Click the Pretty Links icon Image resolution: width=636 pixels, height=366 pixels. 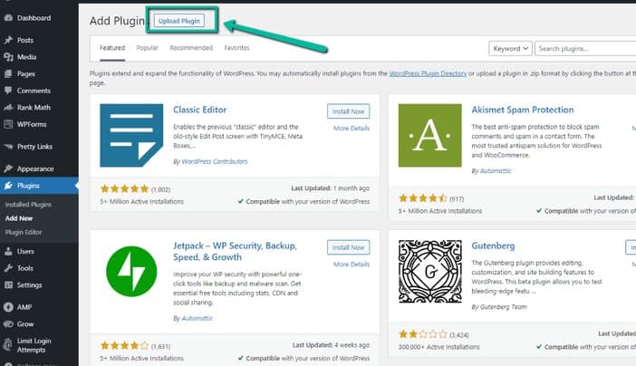tap(8, 147)
